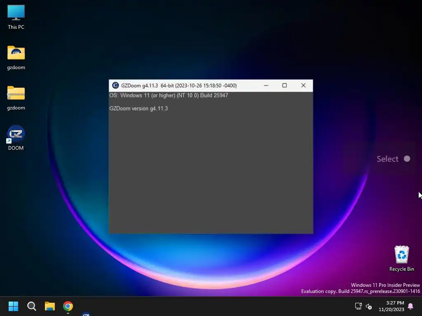Click the GZDoom logo in title bar
Image resolution: width=422 pixels, height=316 pixels.
point(115,86)
